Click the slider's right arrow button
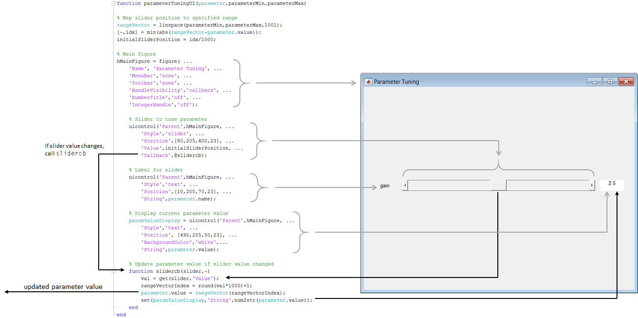 click(592, 185)
